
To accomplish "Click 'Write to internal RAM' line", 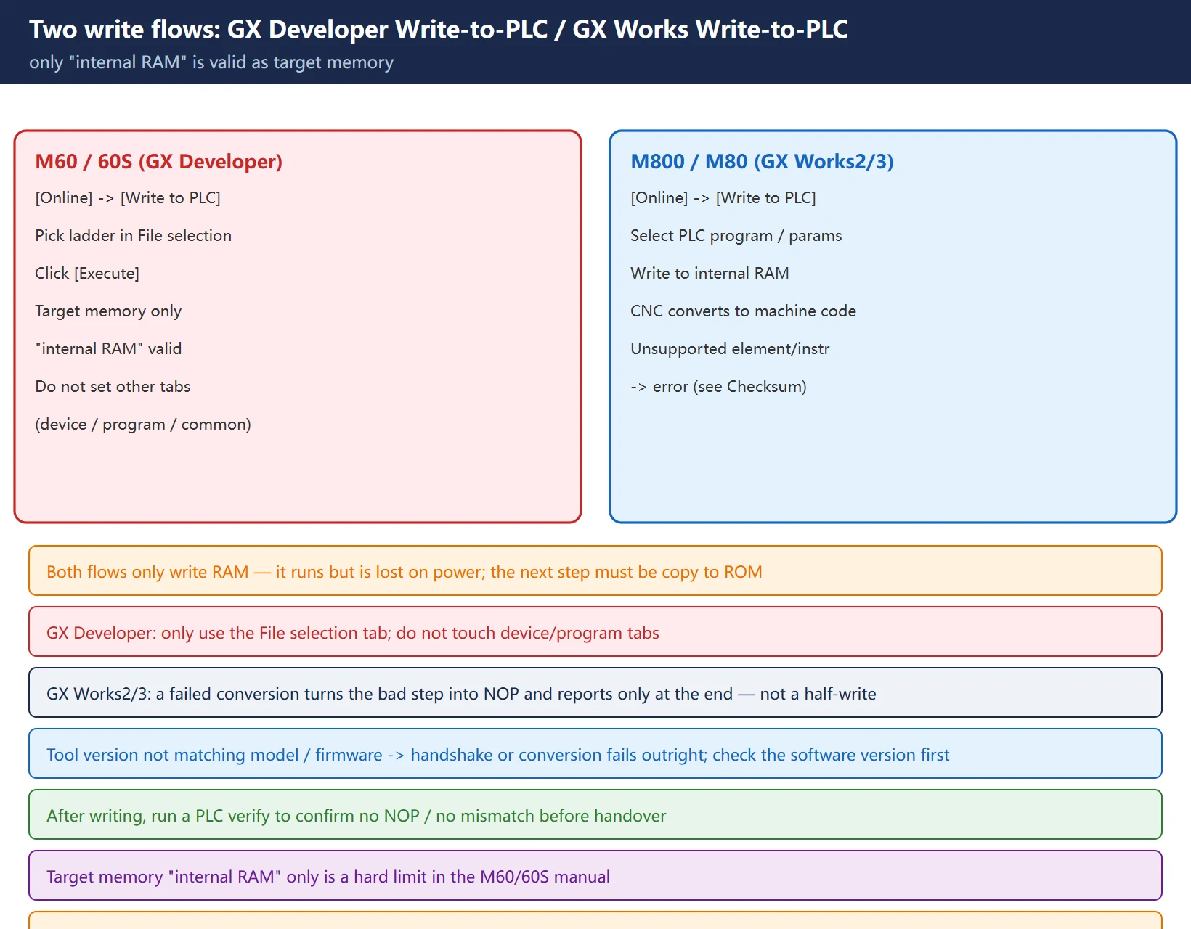I will [x=710, y=273].
